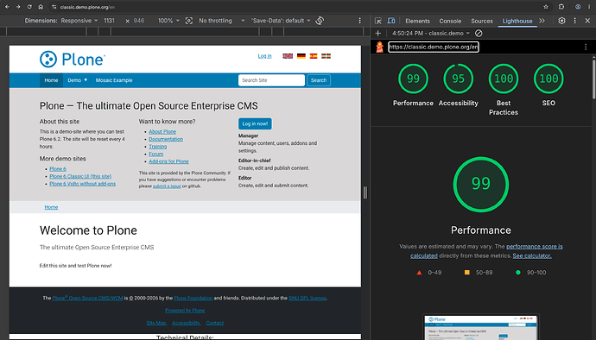This screenshot has width=596, height=340.
Task: Click the Log in now! button
Action: coord(255,124)
